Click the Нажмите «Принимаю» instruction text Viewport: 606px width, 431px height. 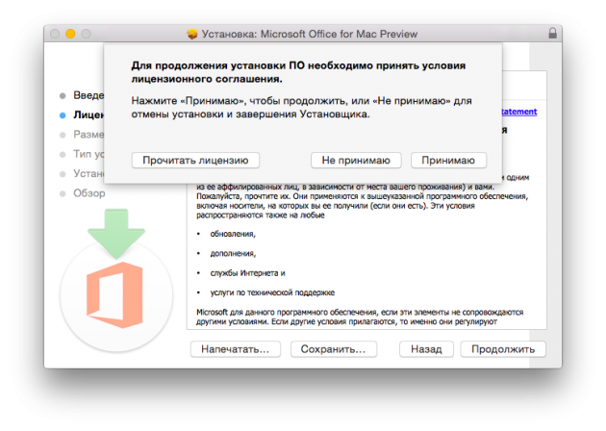pos(301,108)
